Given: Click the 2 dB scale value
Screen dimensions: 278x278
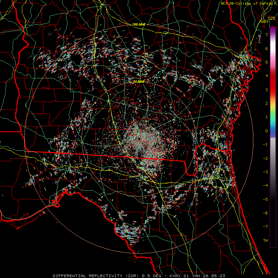Looking at the screenshot, I should click(x=266, y=103).
